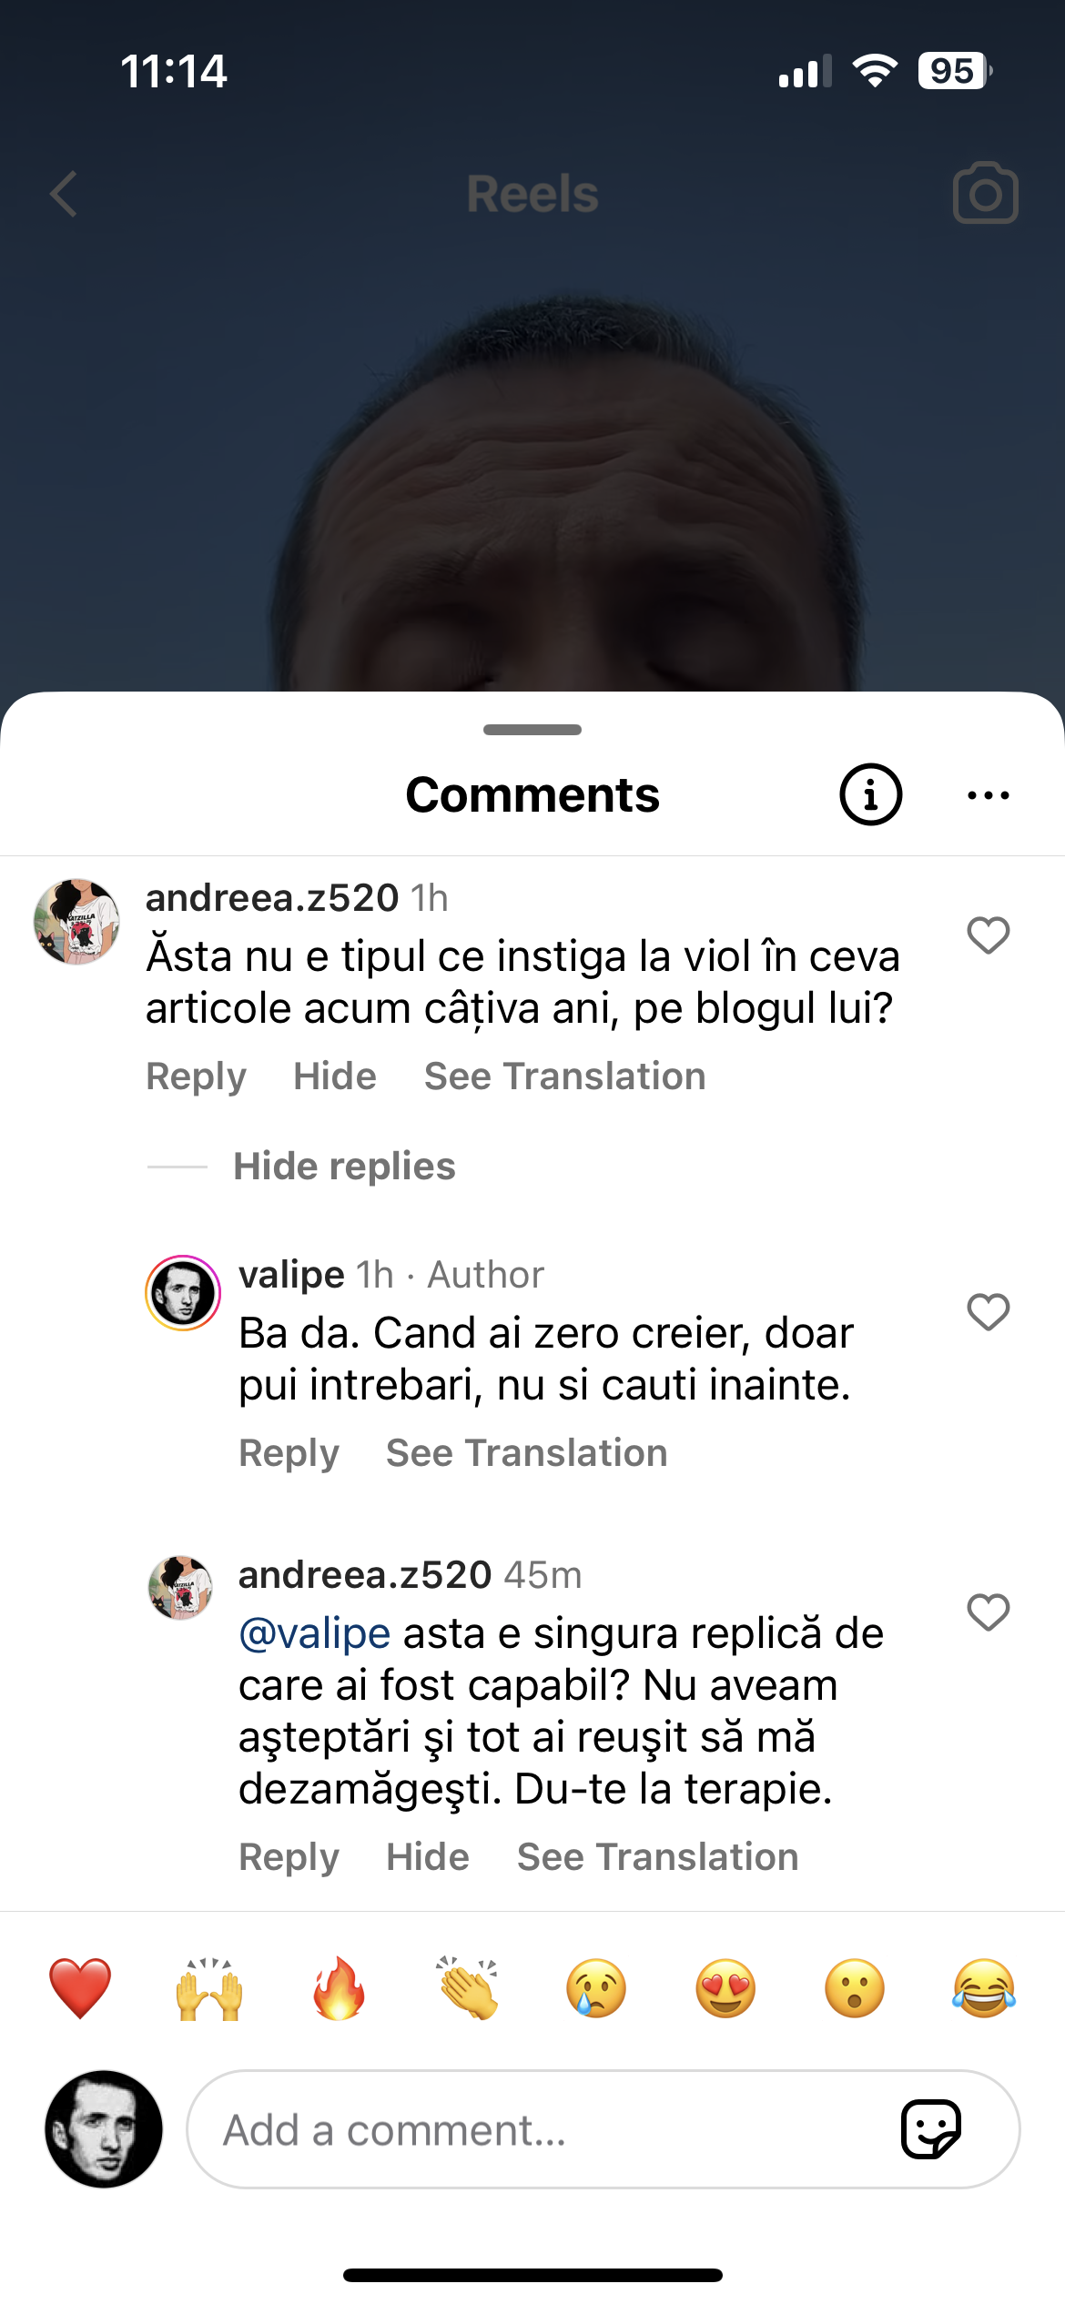The width and height of the screenshot is (1065, 2304).
Task: Like andreea.z520's first comment
Action: tap(988, 935)
